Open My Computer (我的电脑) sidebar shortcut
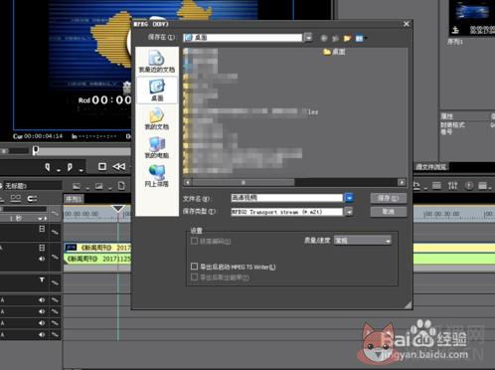Viewport: 495px width, 370px height. [x=157, y=147]
